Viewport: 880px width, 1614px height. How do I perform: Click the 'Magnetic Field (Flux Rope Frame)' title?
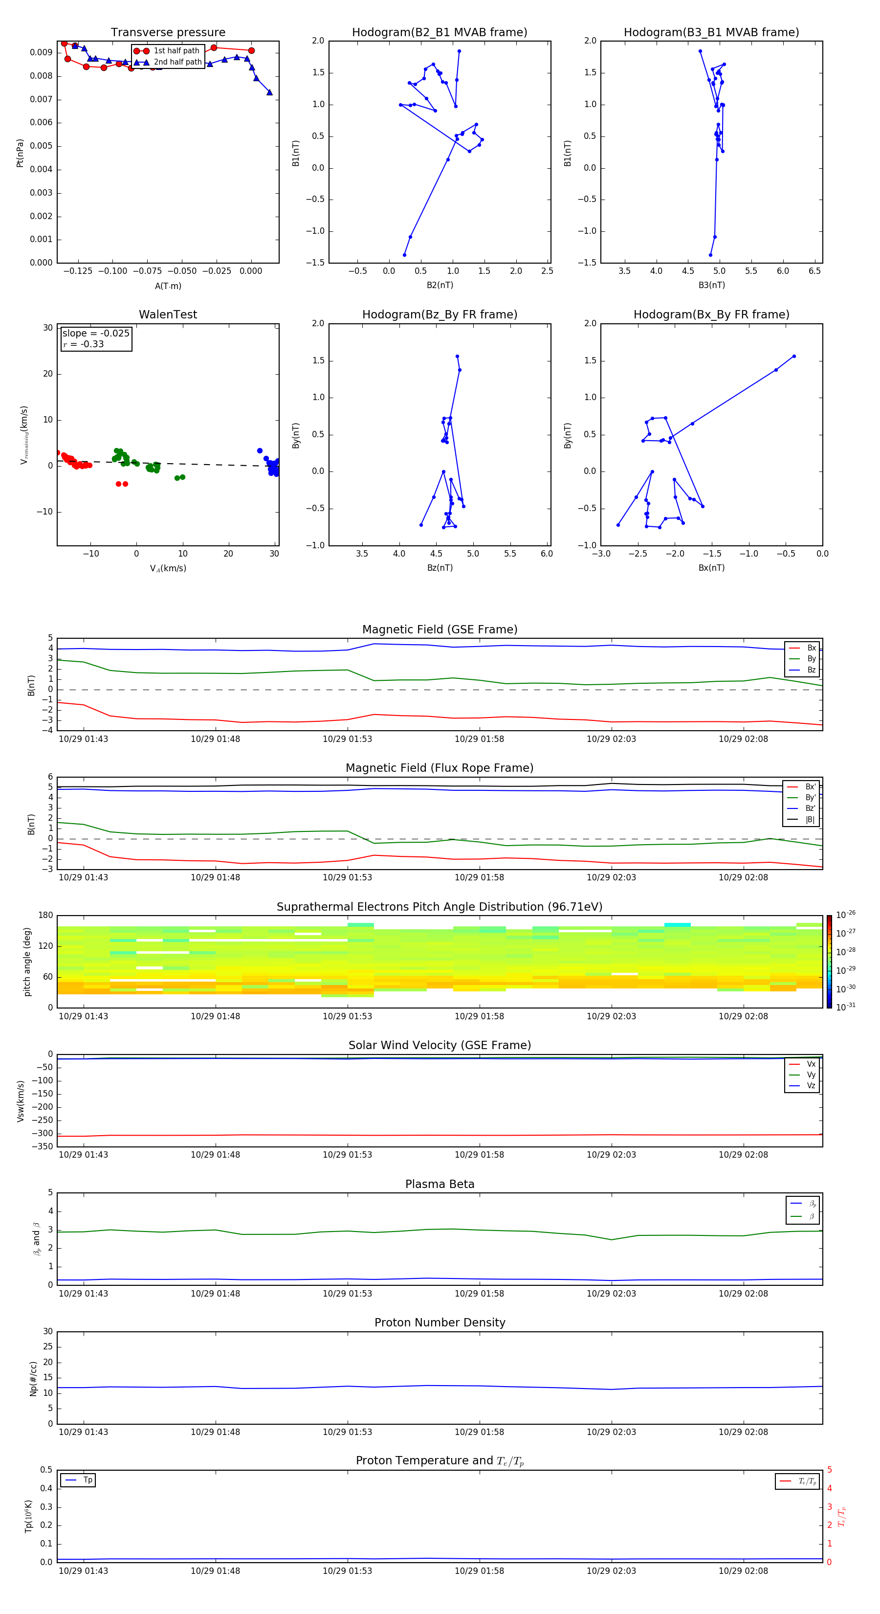[440, 768]
